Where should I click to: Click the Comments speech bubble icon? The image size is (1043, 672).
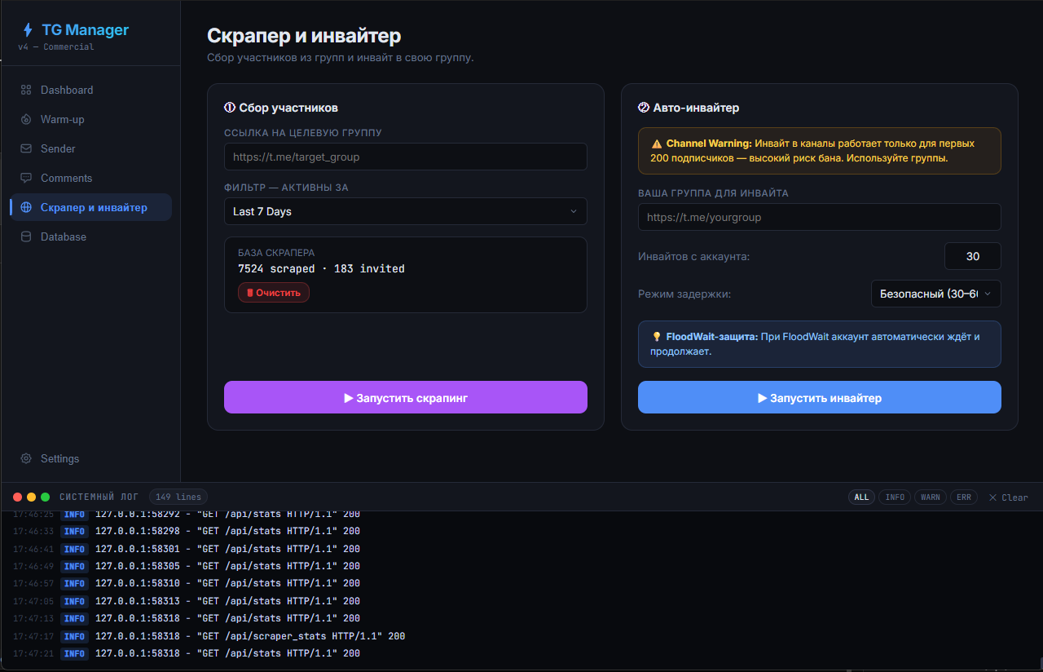(26, 178)
